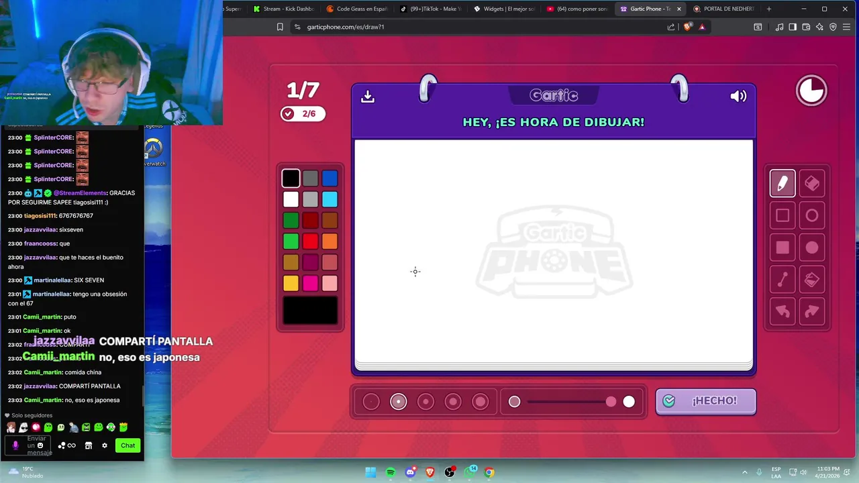
Task: Pick the light gray color swatch
Action: (310, 199)
